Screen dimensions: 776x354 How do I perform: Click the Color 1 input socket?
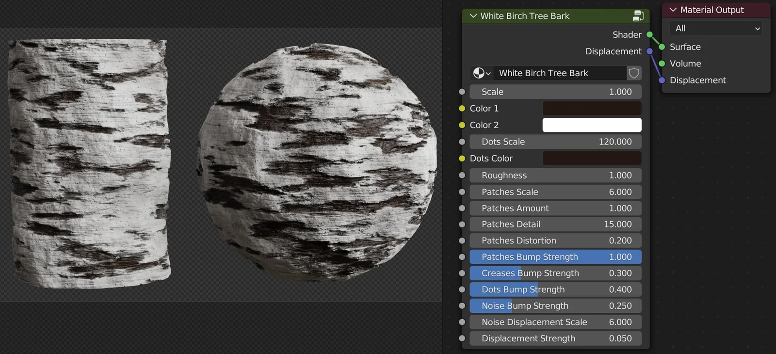[462, 109]
